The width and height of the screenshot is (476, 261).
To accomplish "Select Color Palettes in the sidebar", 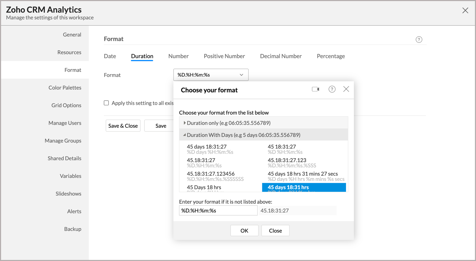I will point(65,88).
